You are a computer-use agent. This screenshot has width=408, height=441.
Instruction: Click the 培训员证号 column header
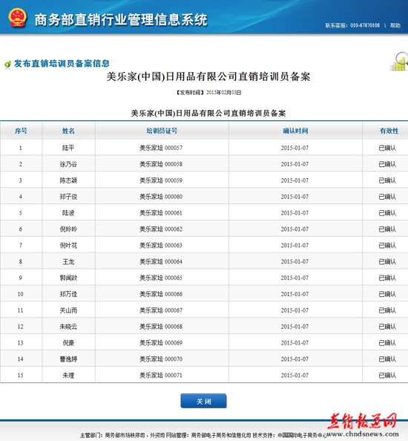click(x=162, y=131)
